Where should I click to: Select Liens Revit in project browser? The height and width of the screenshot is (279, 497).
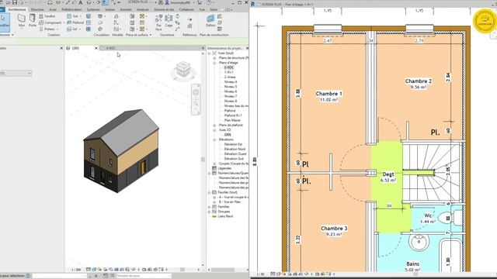[225, 216]
